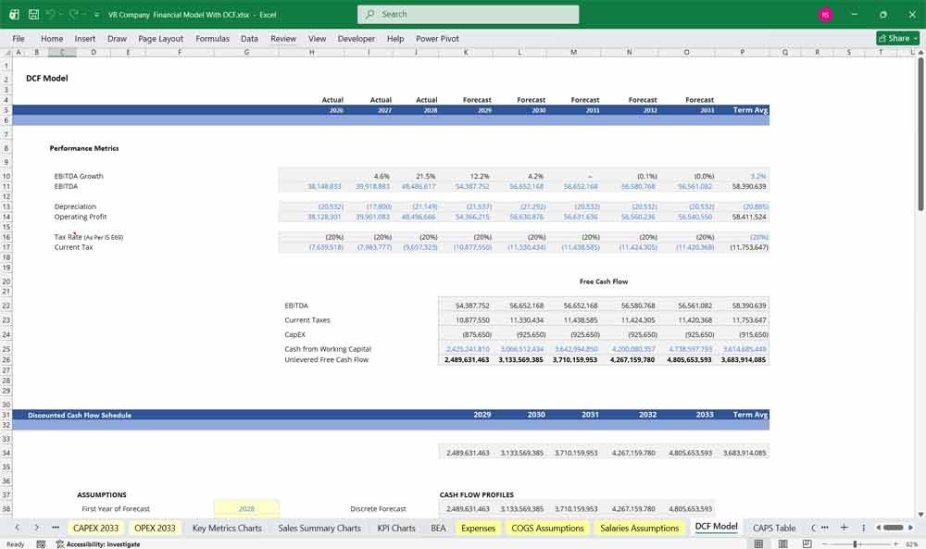This screenshot has width=926, height=549.
Task: Switch to the OPEX 2033 sheet
Action: pos(155,528)
